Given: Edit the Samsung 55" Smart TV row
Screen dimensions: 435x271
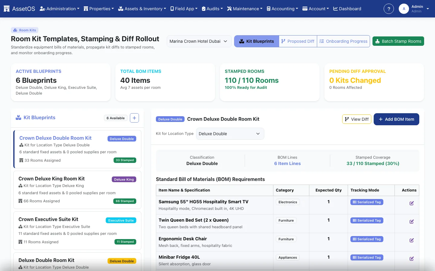Looking at the screenshot, I should coord(411,203).
